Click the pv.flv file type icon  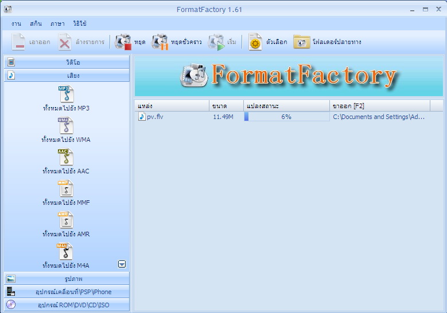(x=142, y=116)
